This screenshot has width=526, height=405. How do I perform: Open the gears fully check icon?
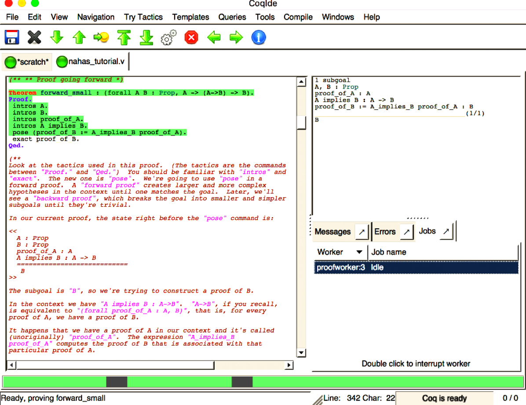click(x=169, y=37)
